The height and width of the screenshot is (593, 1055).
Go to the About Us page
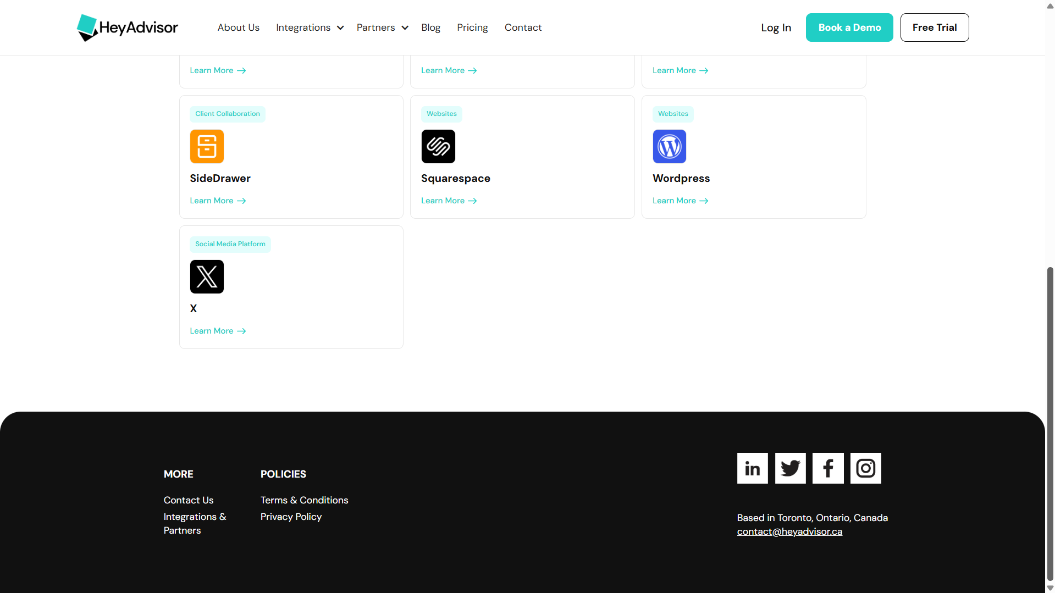(238, 27)
